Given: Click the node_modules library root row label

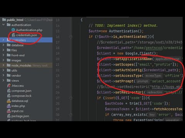Looking at the screenshot, I should (x=29, y=66).
